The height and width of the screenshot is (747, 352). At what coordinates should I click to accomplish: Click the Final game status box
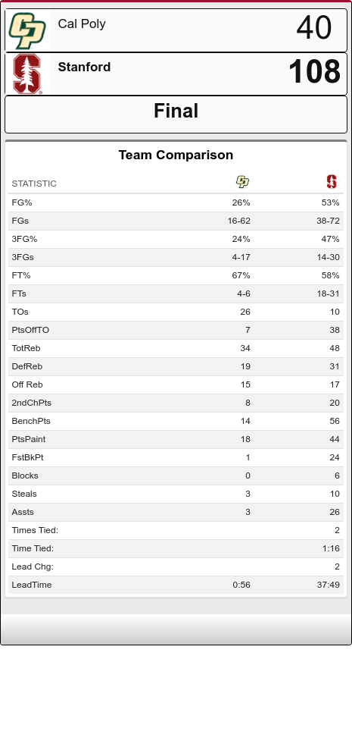point(176,115)
